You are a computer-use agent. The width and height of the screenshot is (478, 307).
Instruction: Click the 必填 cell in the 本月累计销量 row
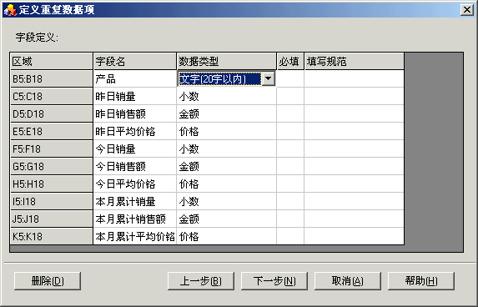(x=290, y=202)
